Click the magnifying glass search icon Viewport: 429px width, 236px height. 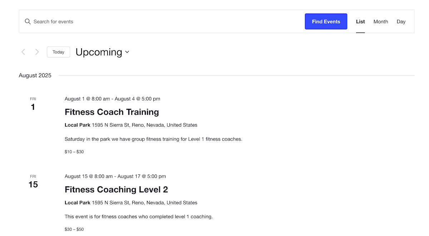(28, 21)
